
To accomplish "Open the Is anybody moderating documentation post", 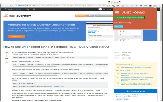I will tap(137, 79).
